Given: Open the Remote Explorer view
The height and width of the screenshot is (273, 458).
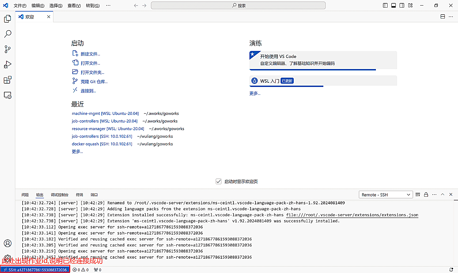Looking at the screenshot, I should 8,95.
